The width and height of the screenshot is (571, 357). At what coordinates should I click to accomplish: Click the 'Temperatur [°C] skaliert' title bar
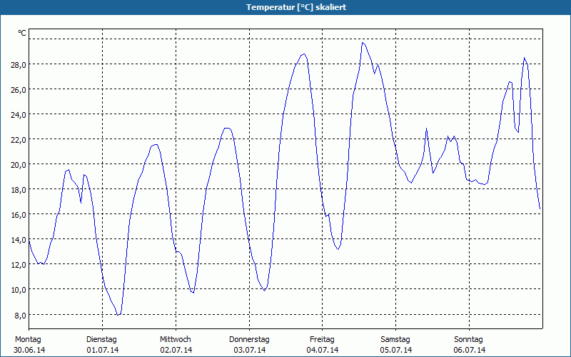click(285, 7)
